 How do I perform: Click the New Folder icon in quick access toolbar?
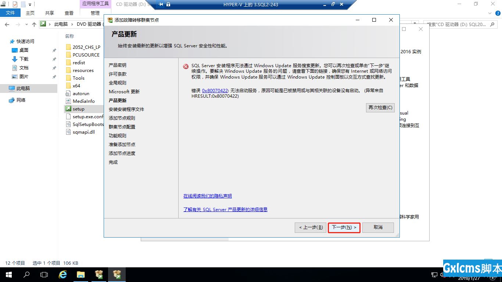coord(23,4)
